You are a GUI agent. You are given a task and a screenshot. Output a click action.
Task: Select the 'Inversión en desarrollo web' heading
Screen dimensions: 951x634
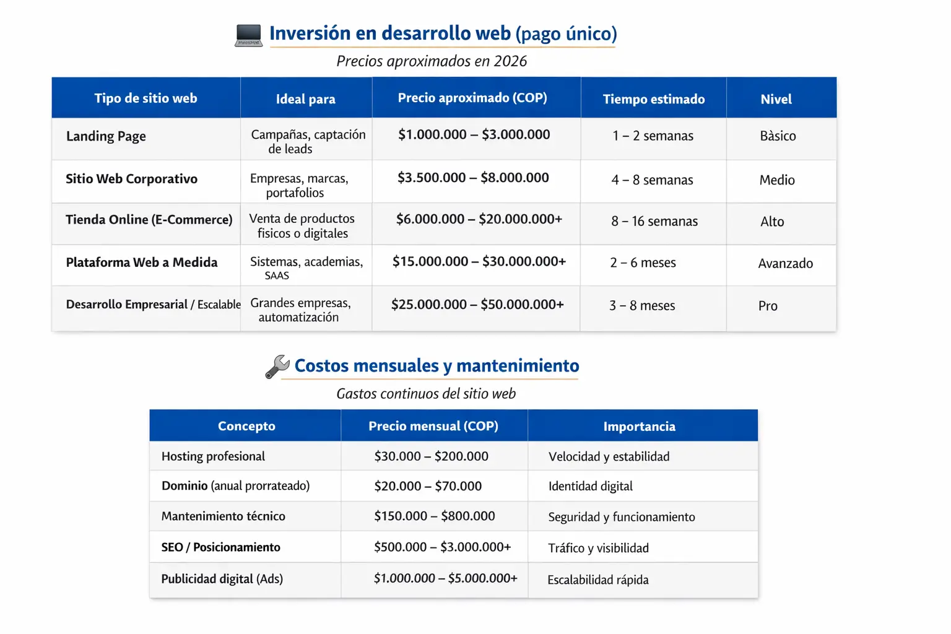click(443, 33)
